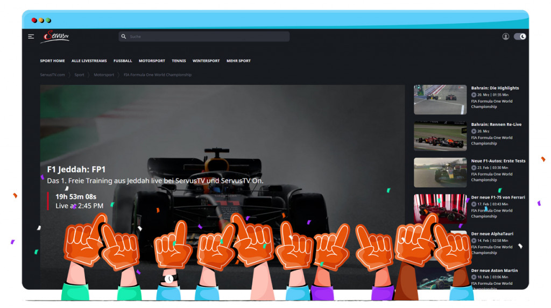Select the Motorsport menu item
Image resolution: width=551 pixels, height=308 pixels.
[152, 61]
